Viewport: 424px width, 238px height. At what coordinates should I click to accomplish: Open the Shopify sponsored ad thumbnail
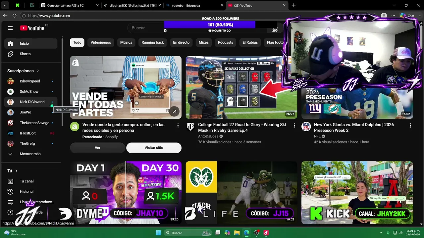coord(126,87)
